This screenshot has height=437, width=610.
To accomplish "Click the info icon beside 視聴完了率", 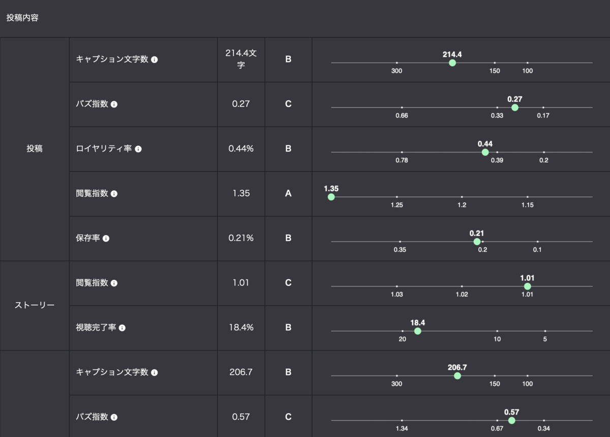I will point(122,328).
